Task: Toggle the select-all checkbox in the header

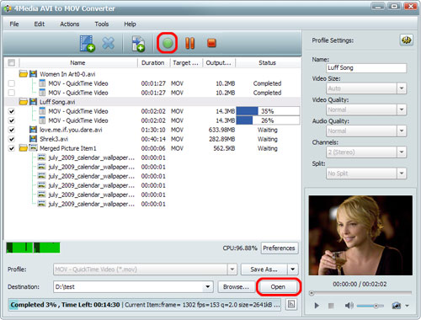Action: (x=12, y=62)
